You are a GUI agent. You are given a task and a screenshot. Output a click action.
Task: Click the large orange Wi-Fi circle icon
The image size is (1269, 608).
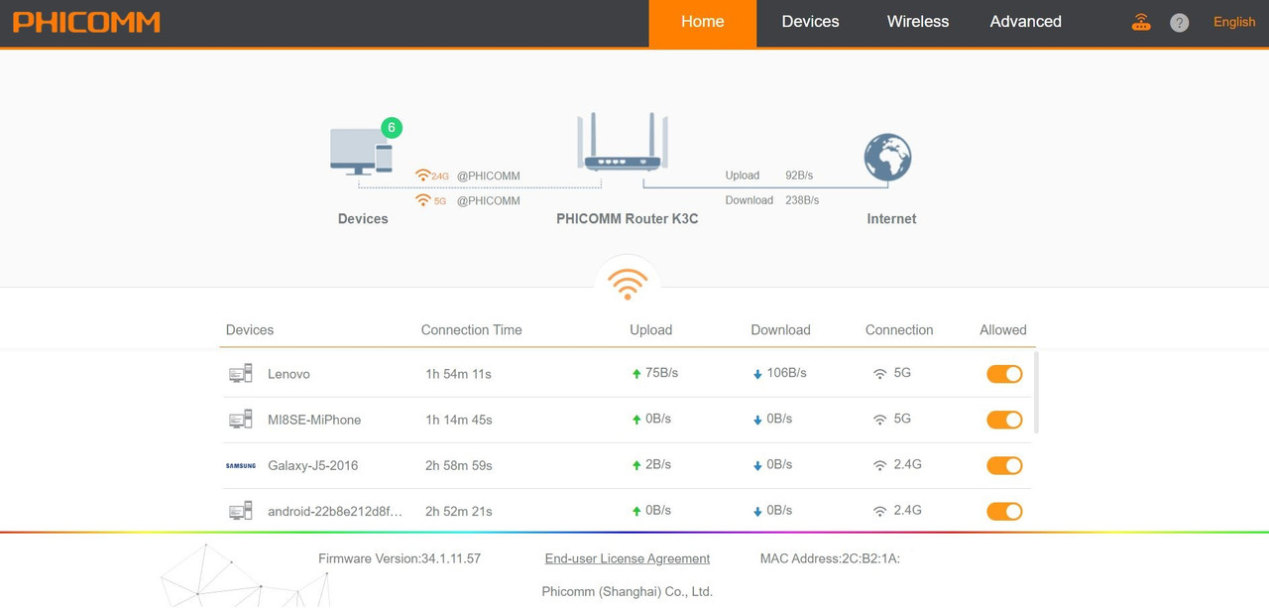point(628,285)
